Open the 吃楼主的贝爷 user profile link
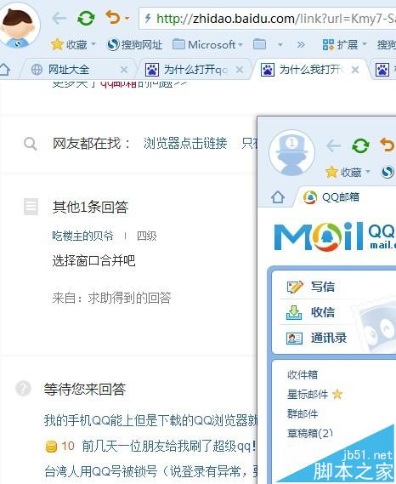 point(82,236)
